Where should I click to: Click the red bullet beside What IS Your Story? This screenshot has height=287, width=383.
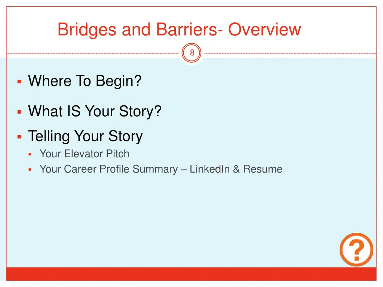tap(19, 112)
